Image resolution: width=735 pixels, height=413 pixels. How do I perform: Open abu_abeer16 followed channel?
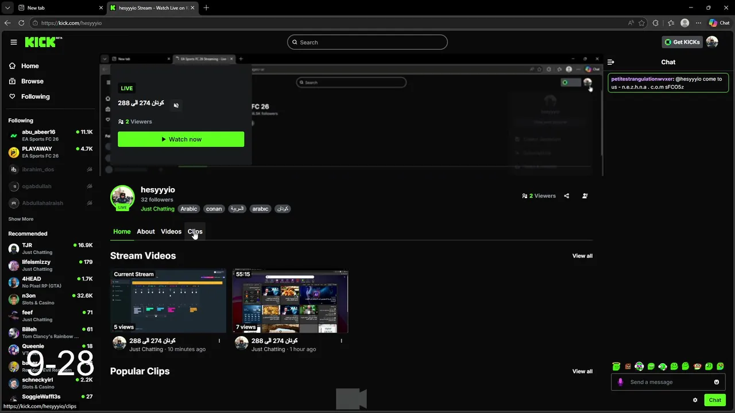[51, 135]
